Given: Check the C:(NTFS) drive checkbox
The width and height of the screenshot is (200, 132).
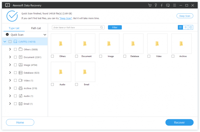Looking at the screenshot, I should (10, 42).
